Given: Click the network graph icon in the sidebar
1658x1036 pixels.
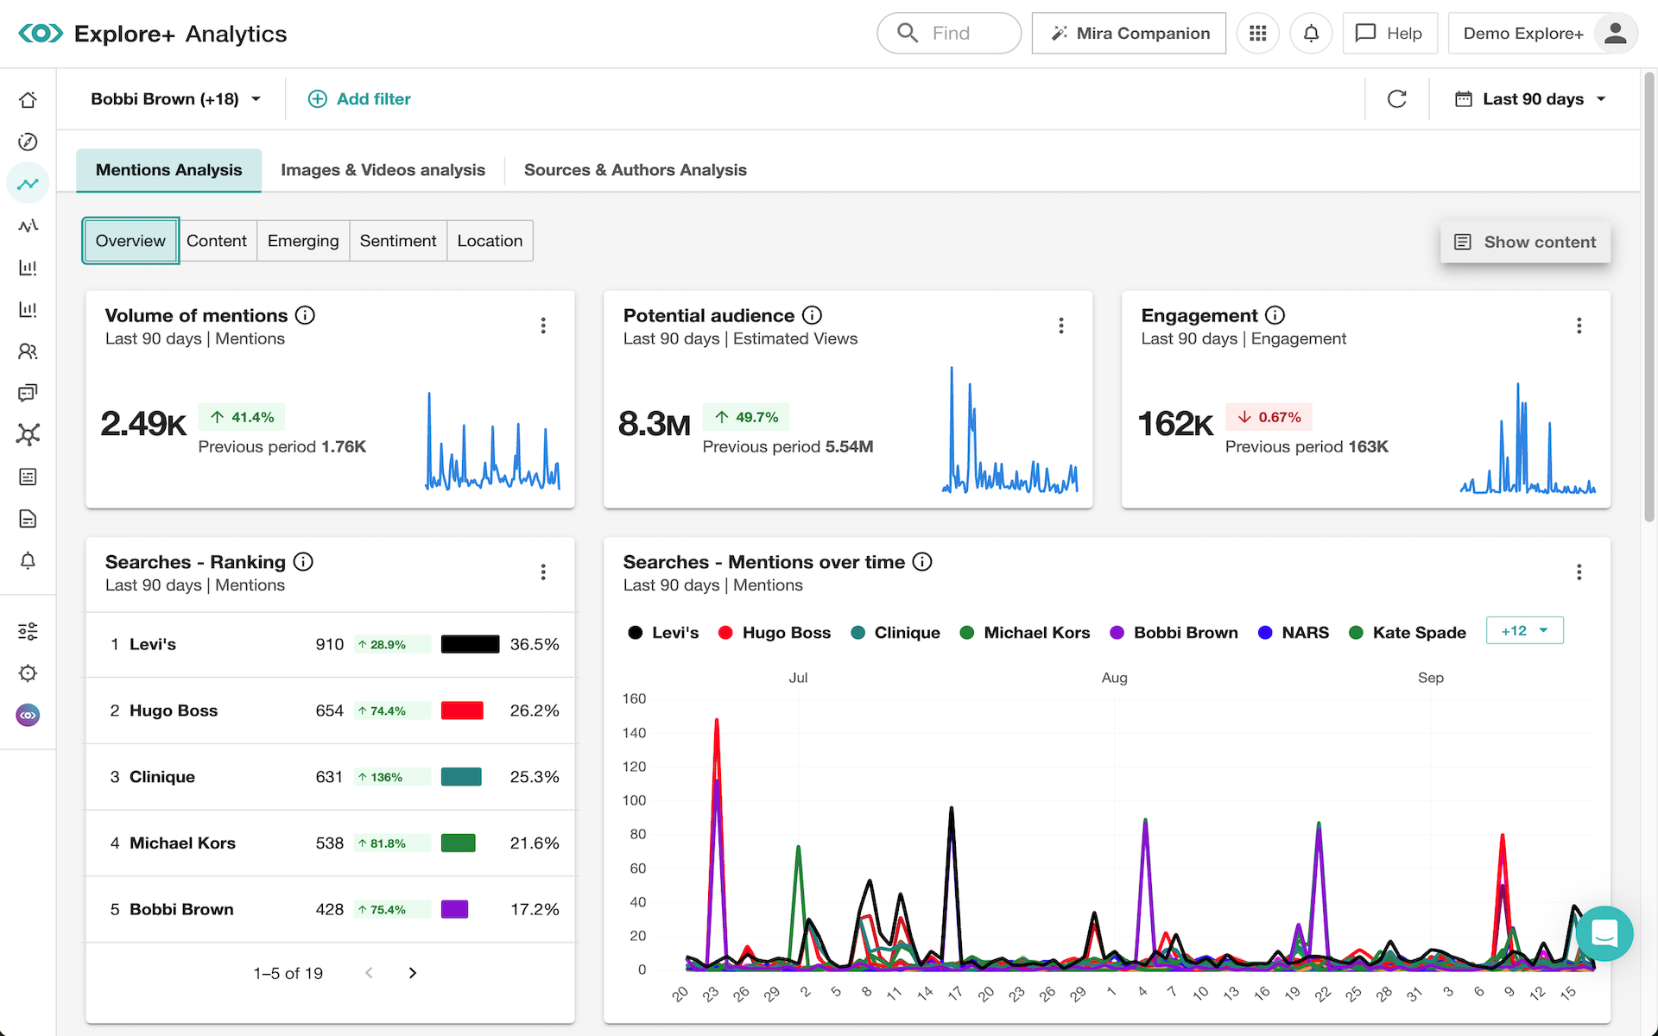Looking at the screenshot, I should (x=28, y=434).
